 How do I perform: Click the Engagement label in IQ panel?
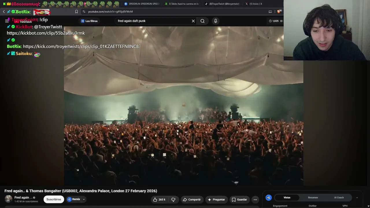click(280, 206)
